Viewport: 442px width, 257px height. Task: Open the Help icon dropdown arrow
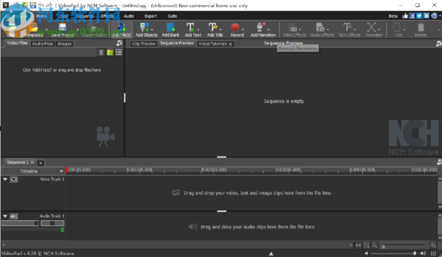click(440, 16)
